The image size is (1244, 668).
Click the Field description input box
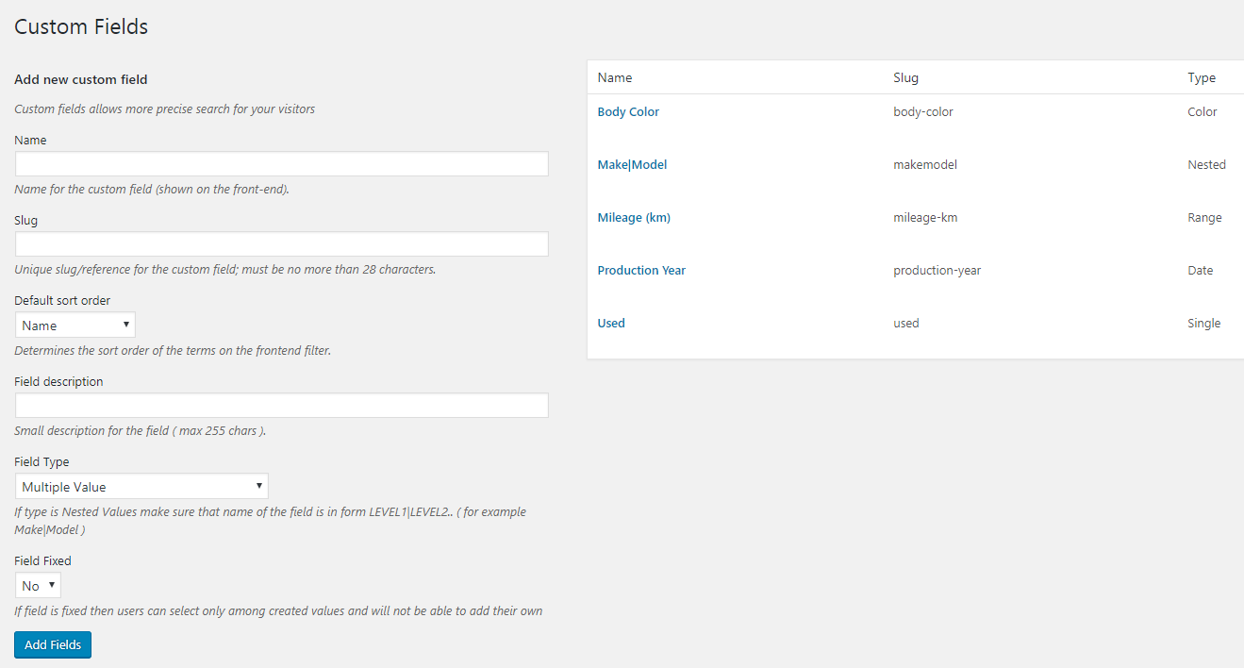[281, 406]
